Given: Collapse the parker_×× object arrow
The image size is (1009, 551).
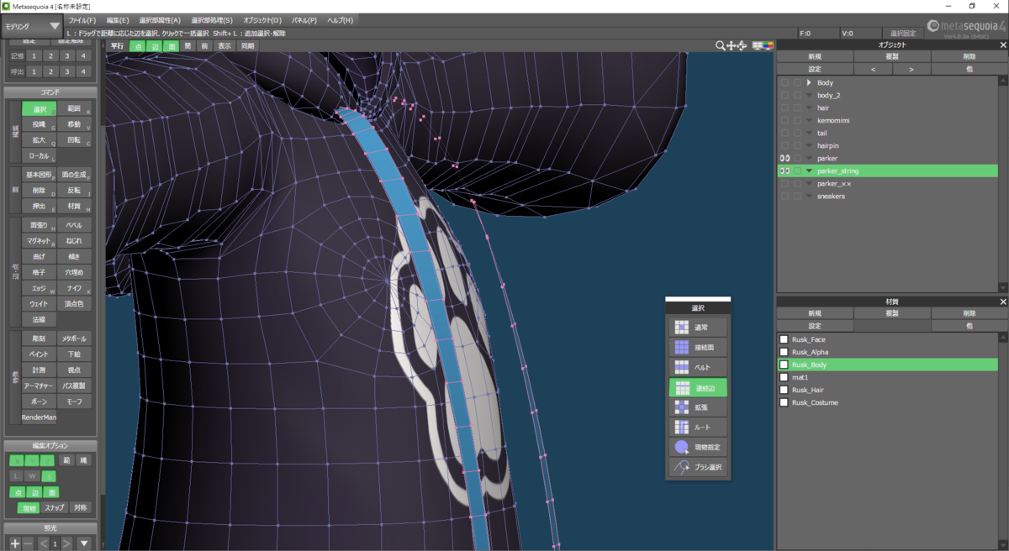Looking at the screenshot, I should (809, 183).
